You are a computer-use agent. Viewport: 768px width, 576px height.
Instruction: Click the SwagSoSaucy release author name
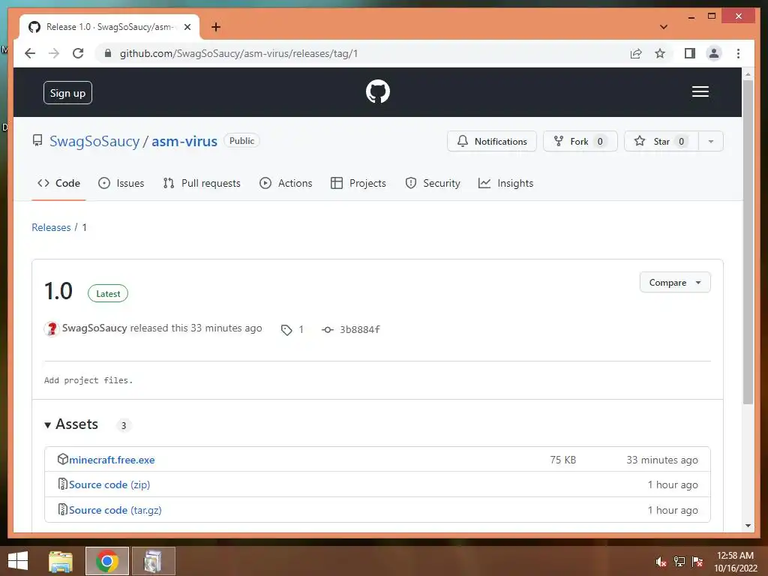[94, 328]
